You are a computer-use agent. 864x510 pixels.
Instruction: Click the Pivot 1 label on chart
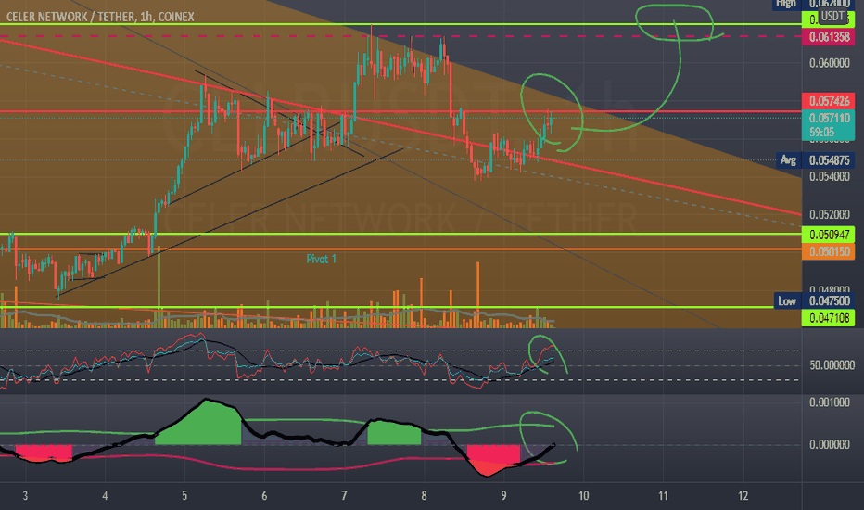pyautogui.click(x=321, y=259)
